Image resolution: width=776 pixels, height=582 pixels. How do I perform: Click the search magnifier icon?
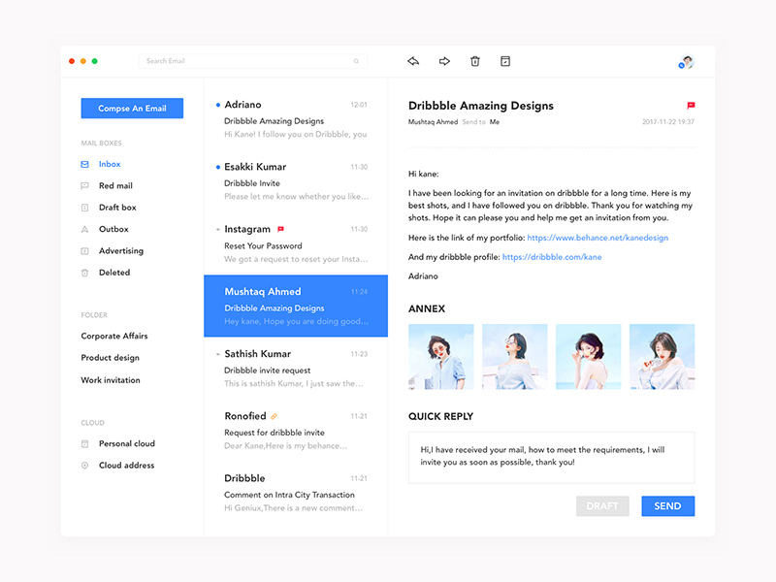356,61
